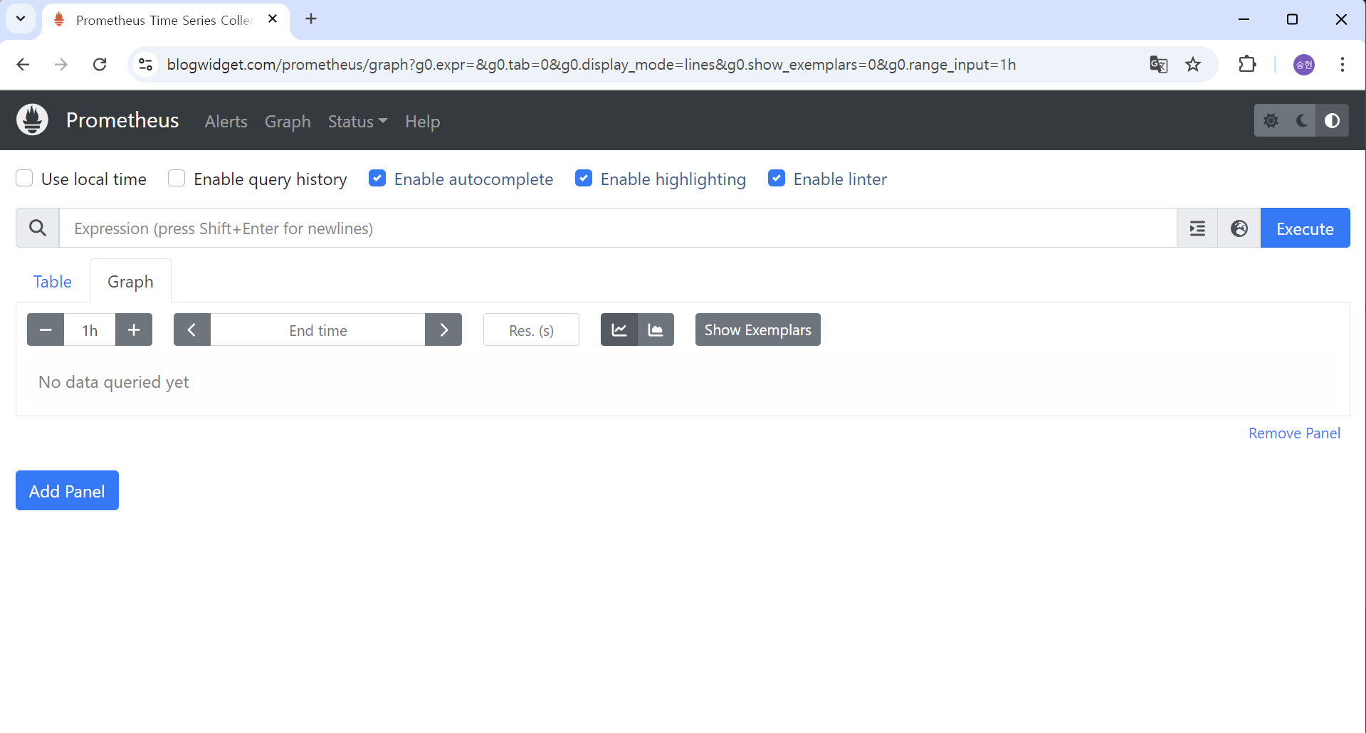Image resolution: width=1366 pixels, height=733 pixels.
Task: Switch to the Table tab
Action: pos(53,281)
